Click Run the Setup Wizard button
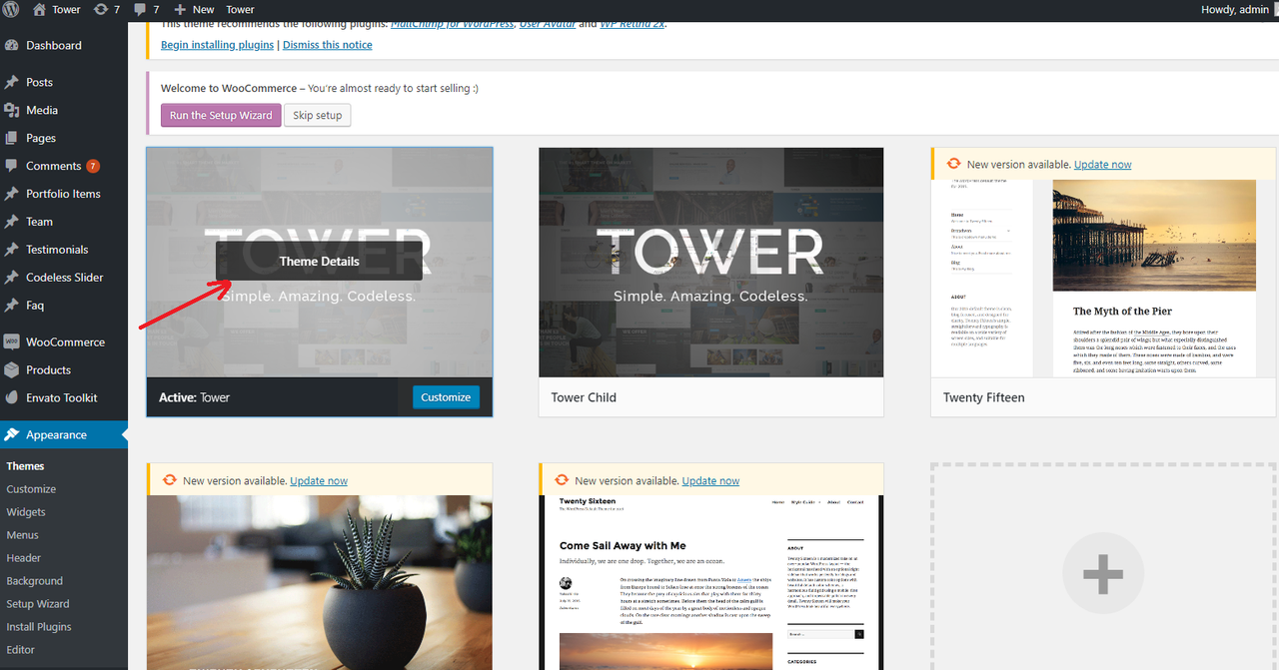Image resolution: width=1279 pixels, height=670 pixels. click(221, 116)
